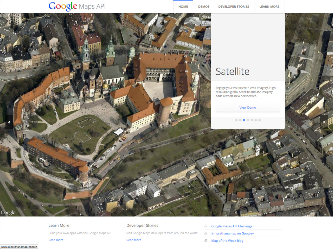Click the Developer Stories heading

point(142,225)
